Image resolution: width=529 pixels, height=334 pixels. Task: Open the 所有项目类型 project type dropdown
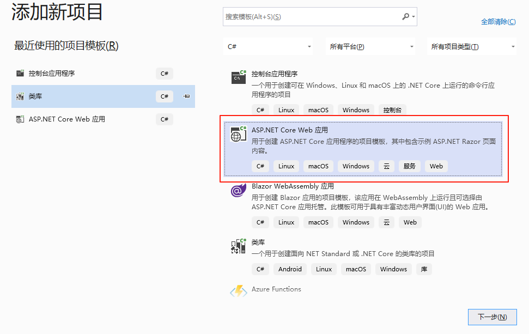(x=472, y=46)
